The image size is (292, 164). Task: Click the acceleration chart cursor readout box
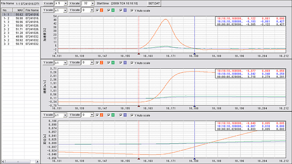pos(250,22)
